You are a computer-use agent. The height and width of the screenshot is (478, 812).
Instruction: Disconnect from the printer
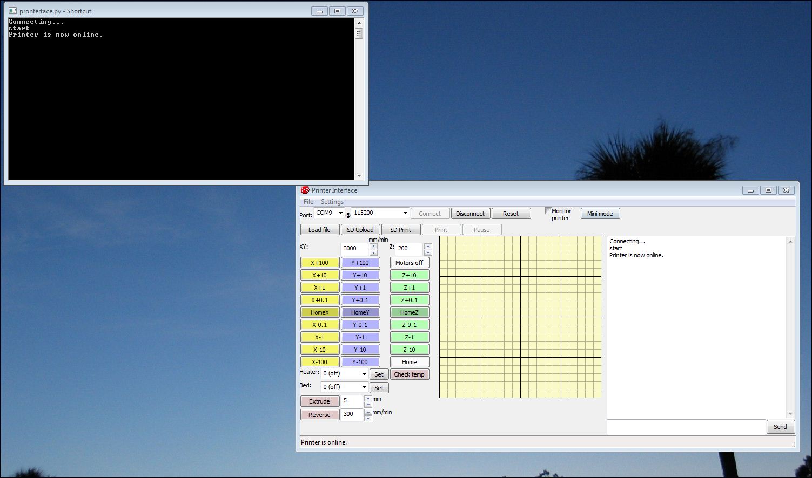click(x=470, y=214)
